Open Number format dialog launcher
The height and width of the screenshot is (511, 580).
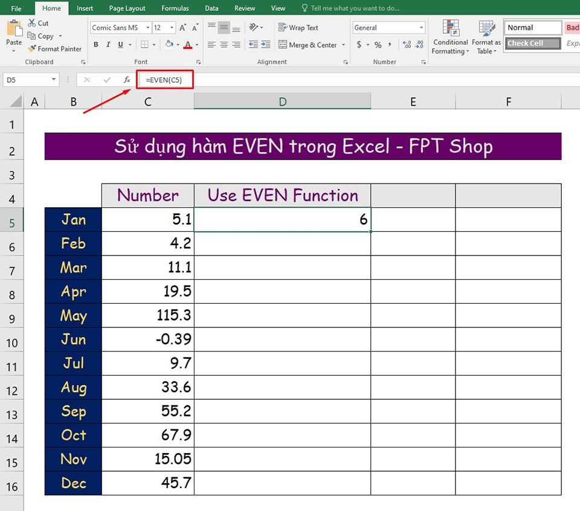tap(424, 62)
